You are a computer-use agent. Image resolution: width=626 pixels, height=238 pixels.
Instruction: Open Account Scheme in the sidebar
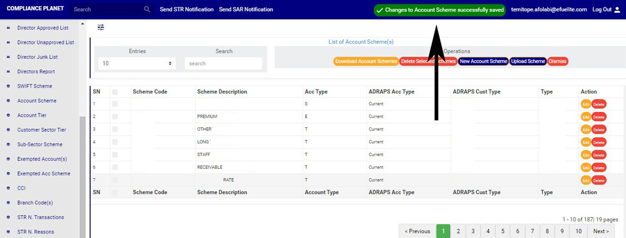(x=37, y=101)
